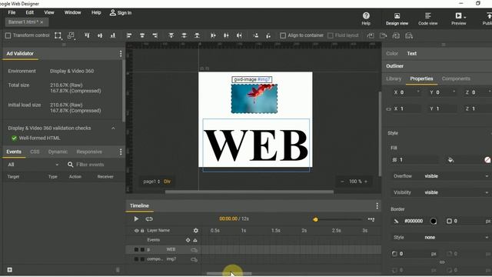Switch to the Responsive tab
Image resolution: width=492 pixels, height=277 pixels.
[x=89, y=152]
